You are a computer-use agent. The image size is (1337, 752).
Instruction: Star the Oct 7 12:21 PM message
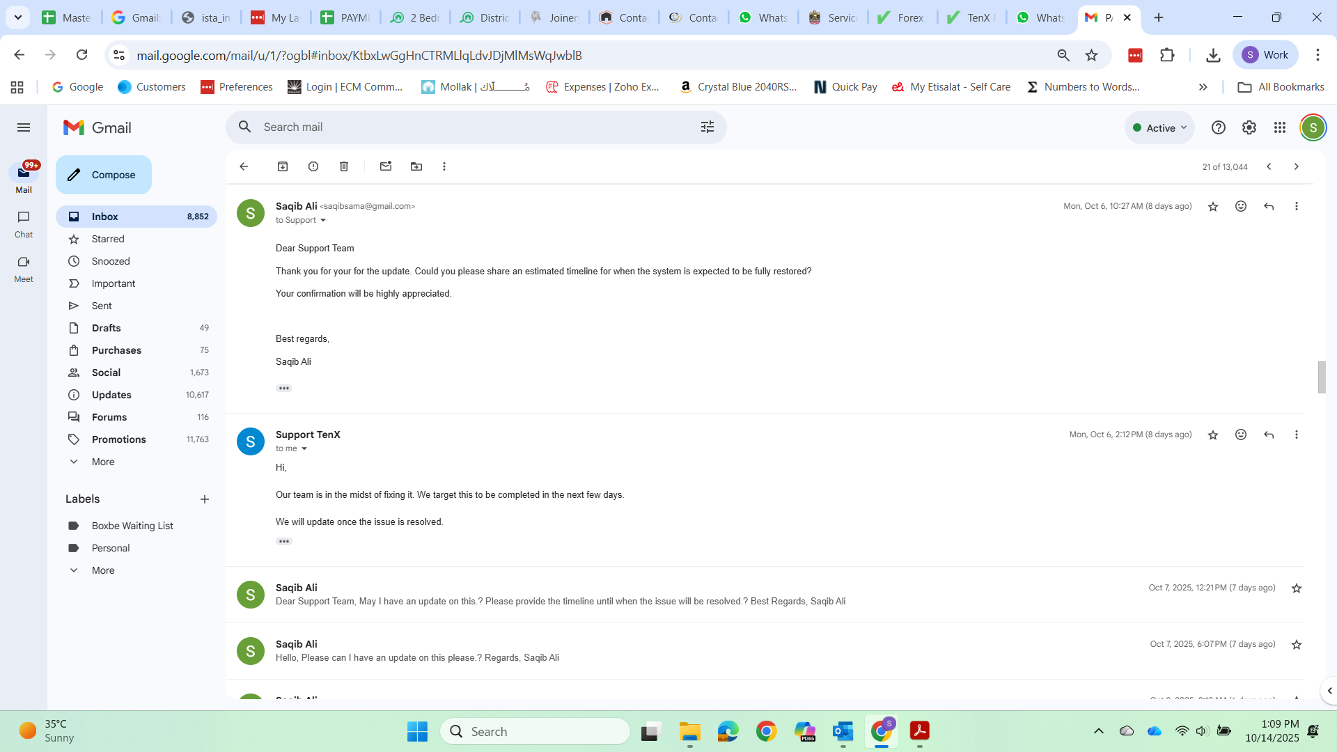[1297, 588]
